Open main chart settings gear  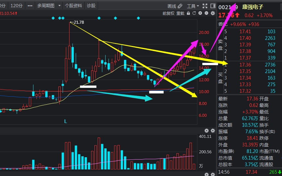click(x=212, y=13)
